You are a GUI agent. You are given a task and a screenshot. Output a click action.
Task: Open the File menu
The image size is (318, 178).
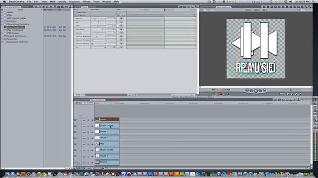(x=29, y=1)
